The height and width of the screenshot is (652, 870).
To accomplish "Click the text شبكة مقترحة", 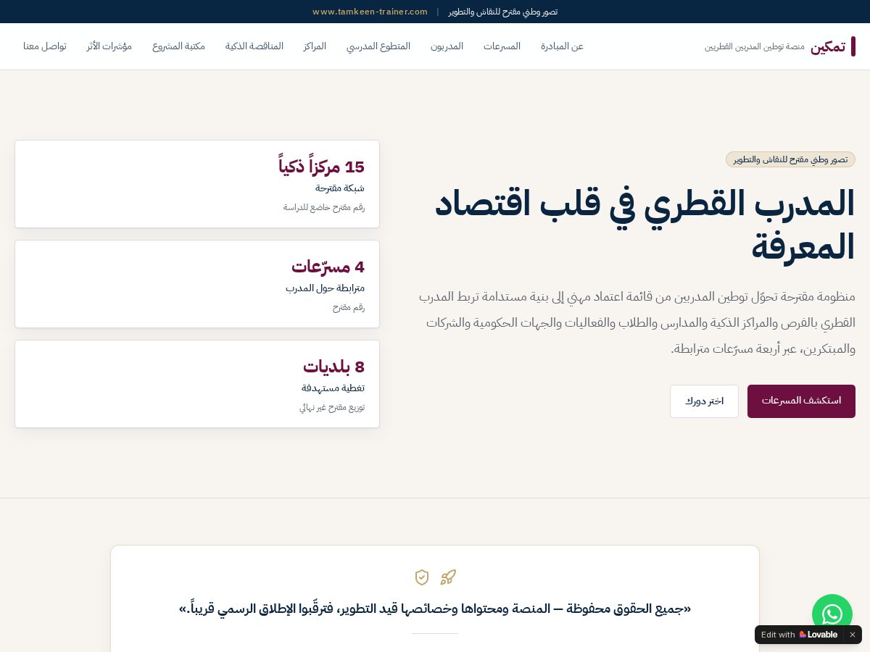I will point(340,188).
